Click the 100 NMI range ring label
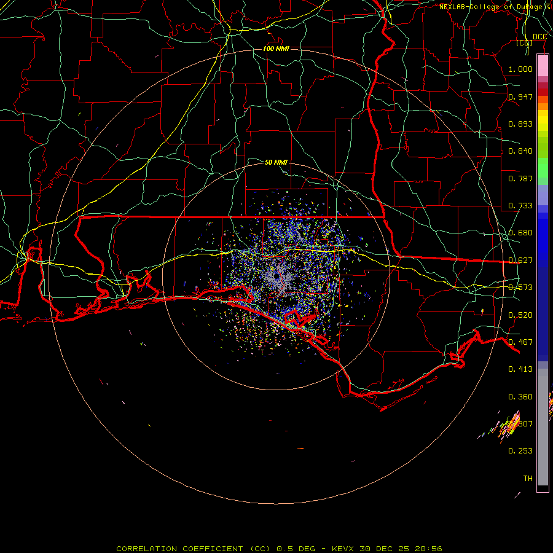 click(x=276, y=49)
